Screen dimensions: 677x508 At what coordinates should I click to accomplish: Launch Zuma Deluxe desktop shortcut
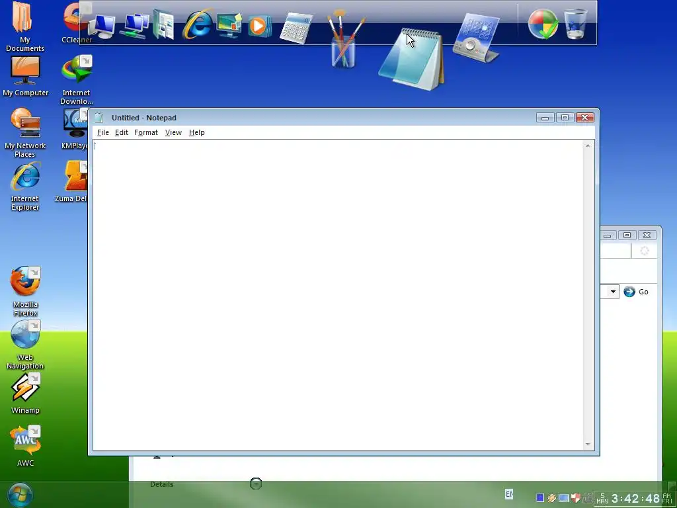click(x=71, y=181)
